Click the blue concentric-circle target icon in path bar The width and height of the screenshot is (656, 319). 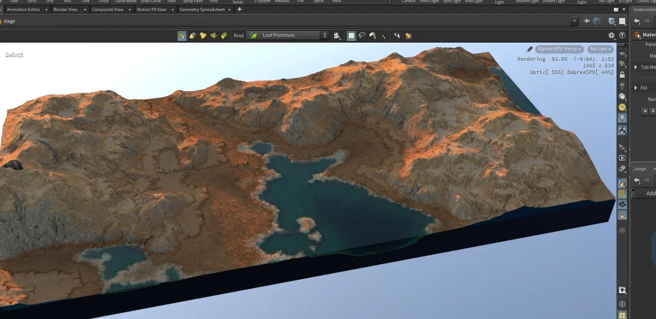[x=597, y=21]
